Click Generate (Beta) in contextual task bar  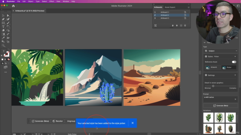(x=40, y=121)
